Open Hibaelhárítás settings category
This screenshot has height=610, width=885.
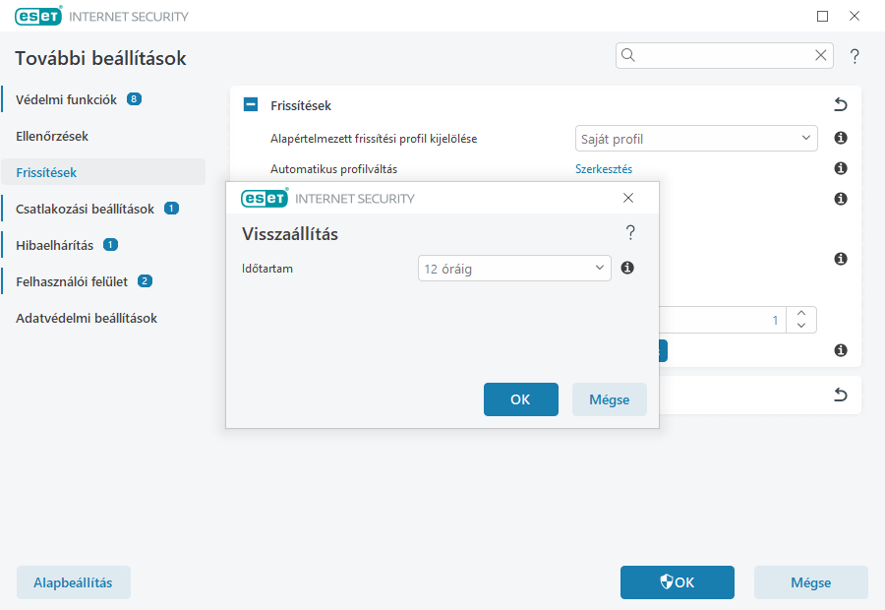(54, 245)
